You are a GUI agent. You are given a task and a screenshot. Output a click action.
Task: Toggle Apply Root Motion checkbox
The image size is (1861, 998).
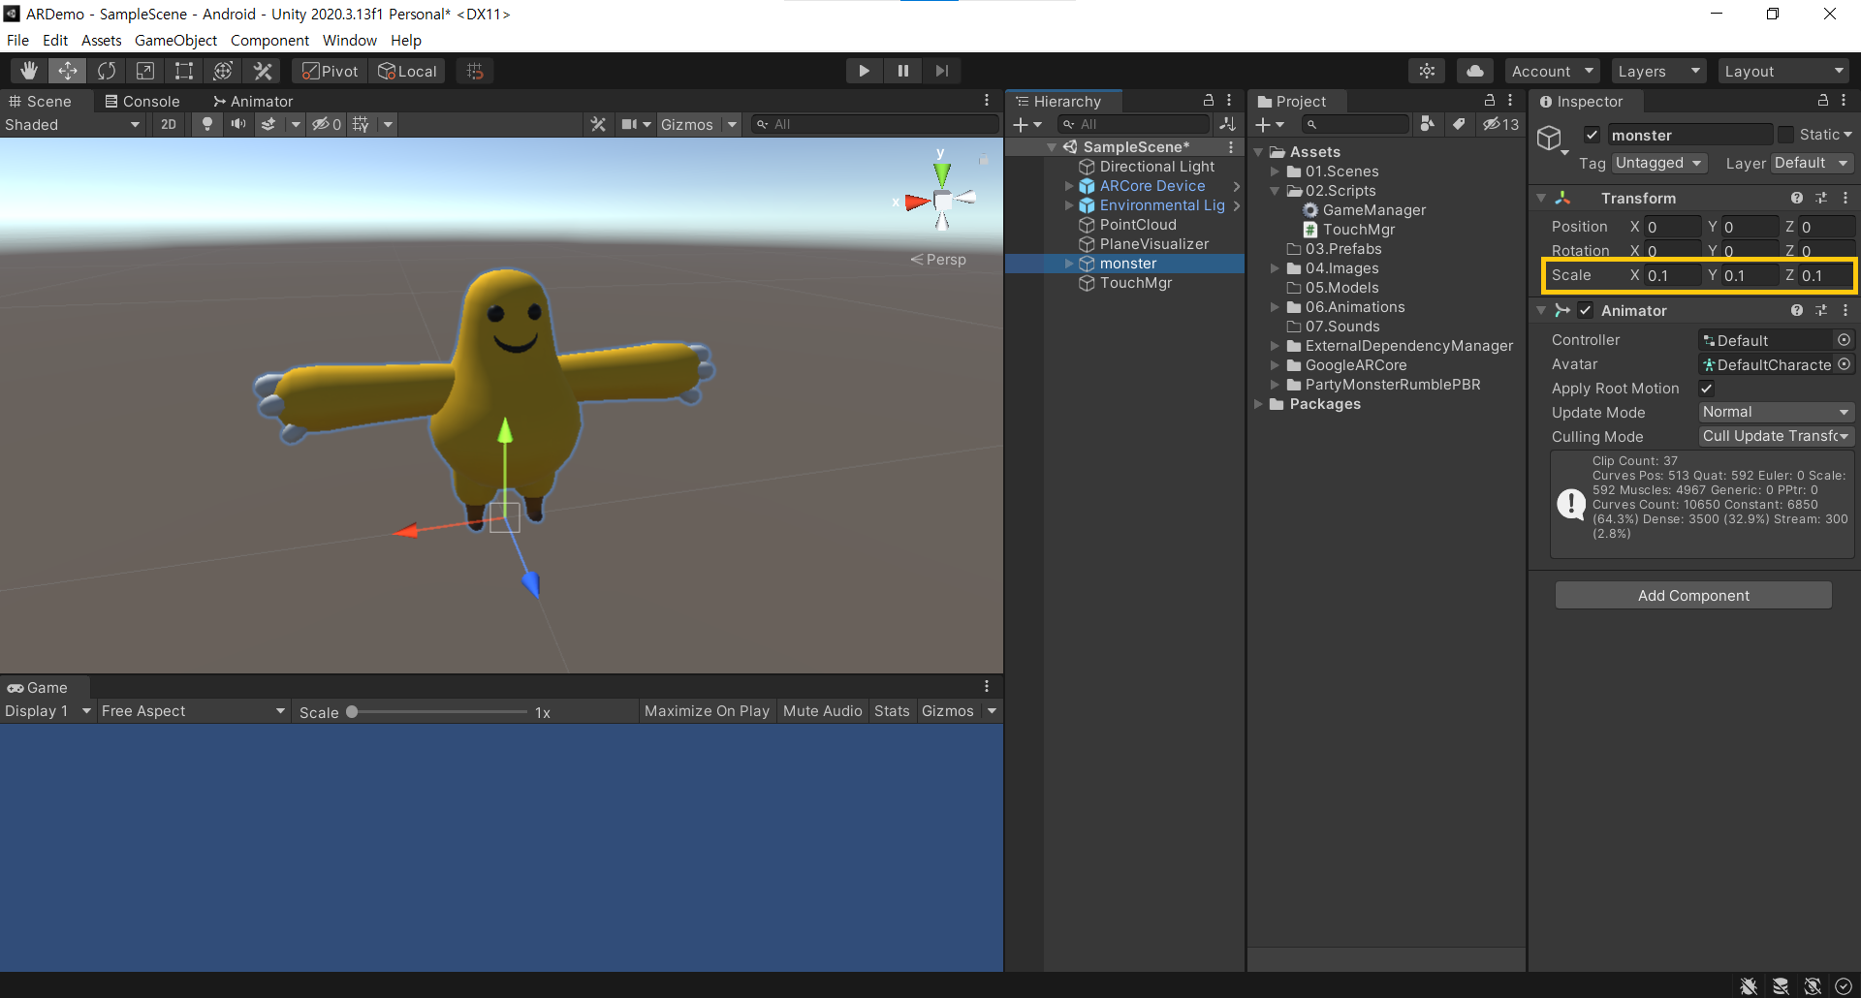1707,388
